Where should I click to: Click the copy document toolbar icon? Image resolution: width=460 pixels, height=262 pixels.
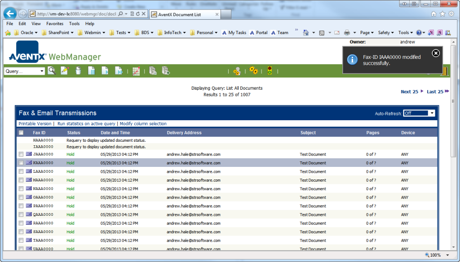[x=152, y=70]
